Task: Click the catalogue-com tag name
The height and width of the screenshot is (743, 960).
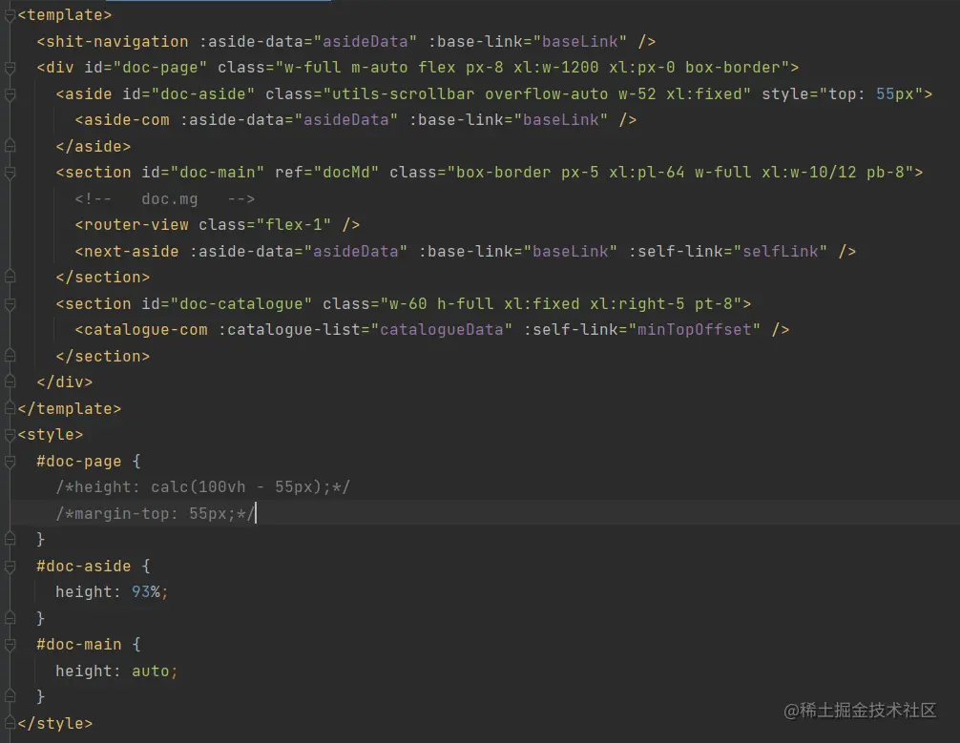Action: [x=146, y=330]
